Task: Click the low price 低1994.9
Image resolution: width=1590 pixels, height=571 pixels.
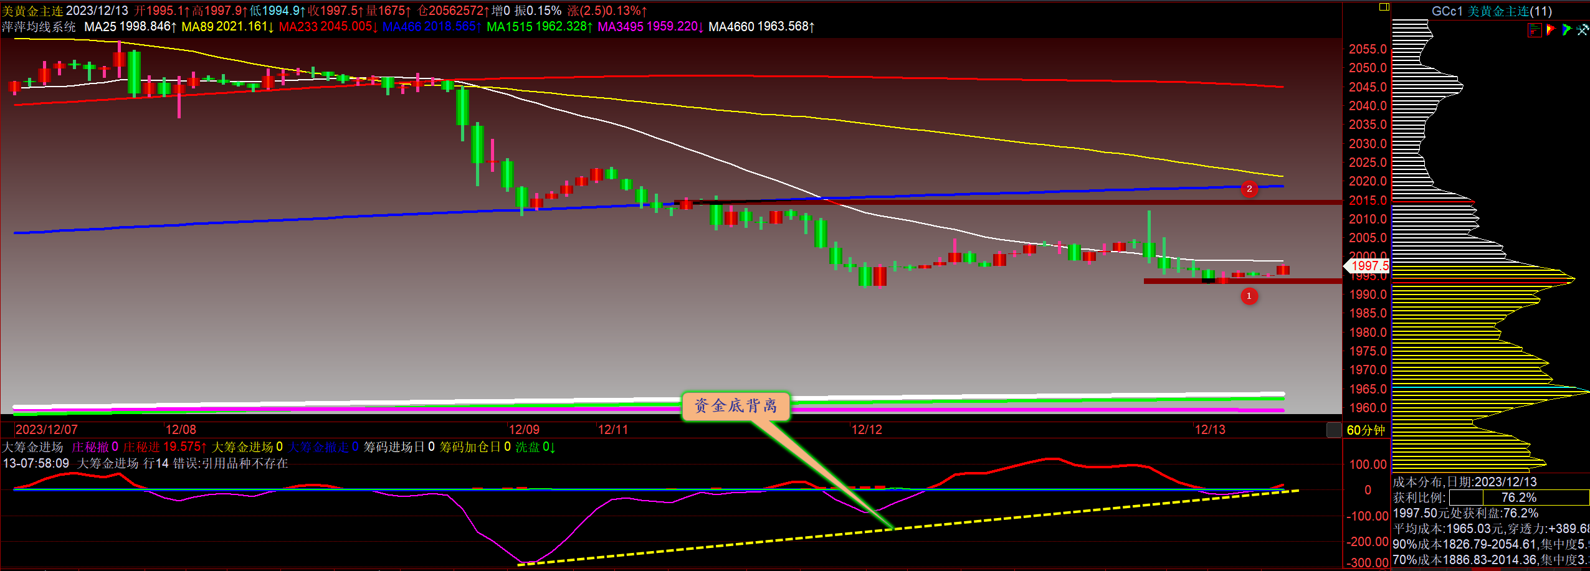Action: point(278,11)
